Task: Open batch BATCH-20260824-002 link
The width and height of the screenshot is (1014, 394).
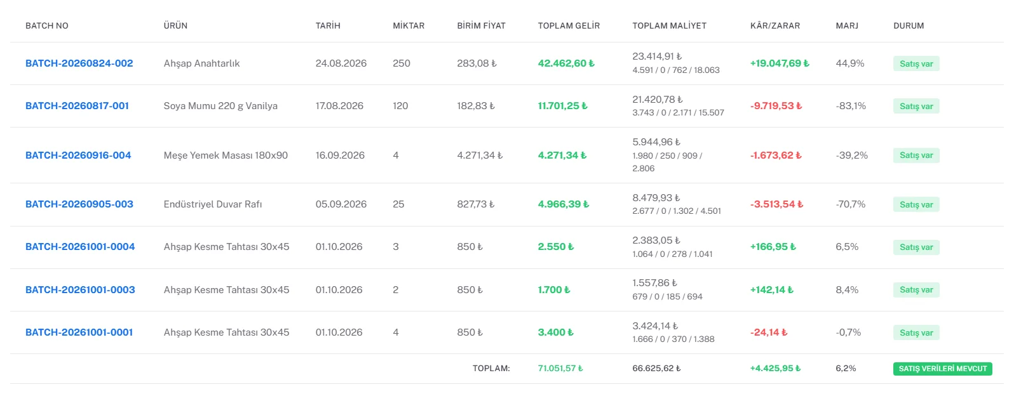Action: point(79,63)
